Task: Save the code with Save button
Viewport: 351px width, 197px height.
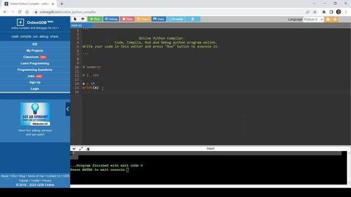Action: [x=158, y=19]
